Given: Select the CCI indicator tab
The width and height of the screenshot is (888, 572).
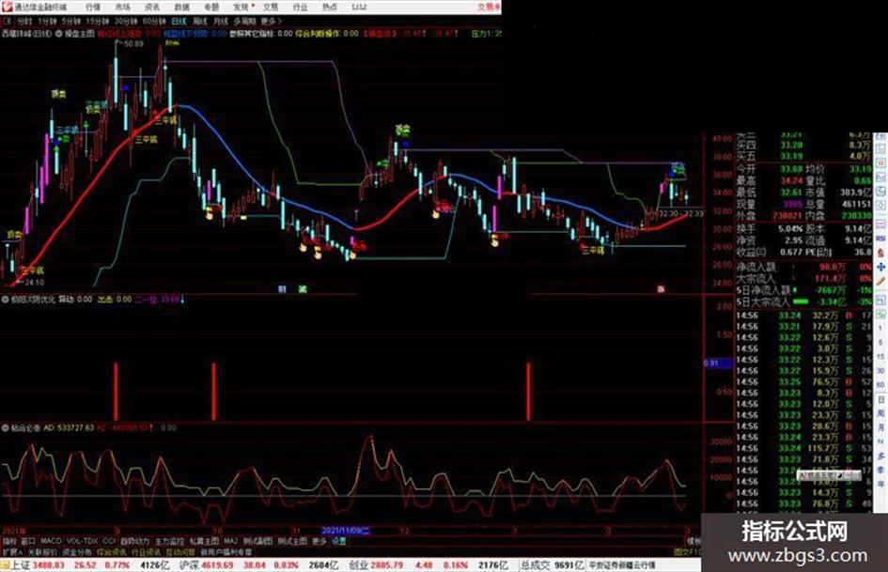Looking at the screenshot, I should [x=109, y=541].
